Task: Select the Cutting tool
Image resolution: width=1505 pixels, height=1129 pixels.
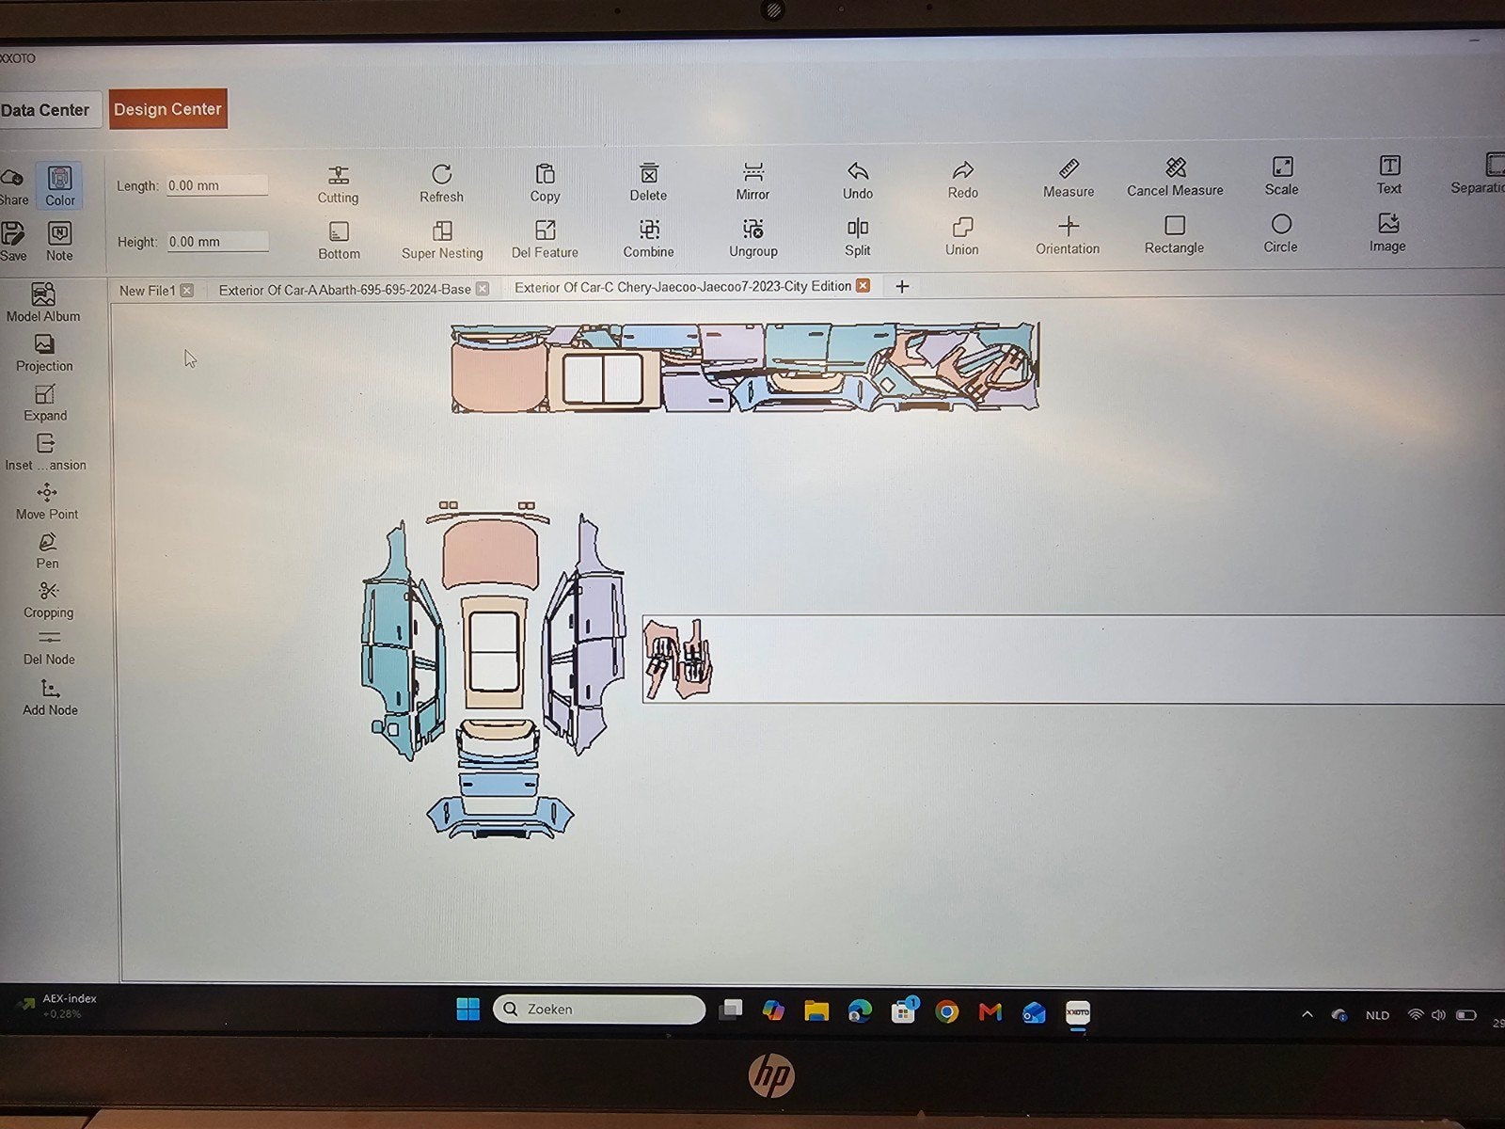Action: coord(338,184)
